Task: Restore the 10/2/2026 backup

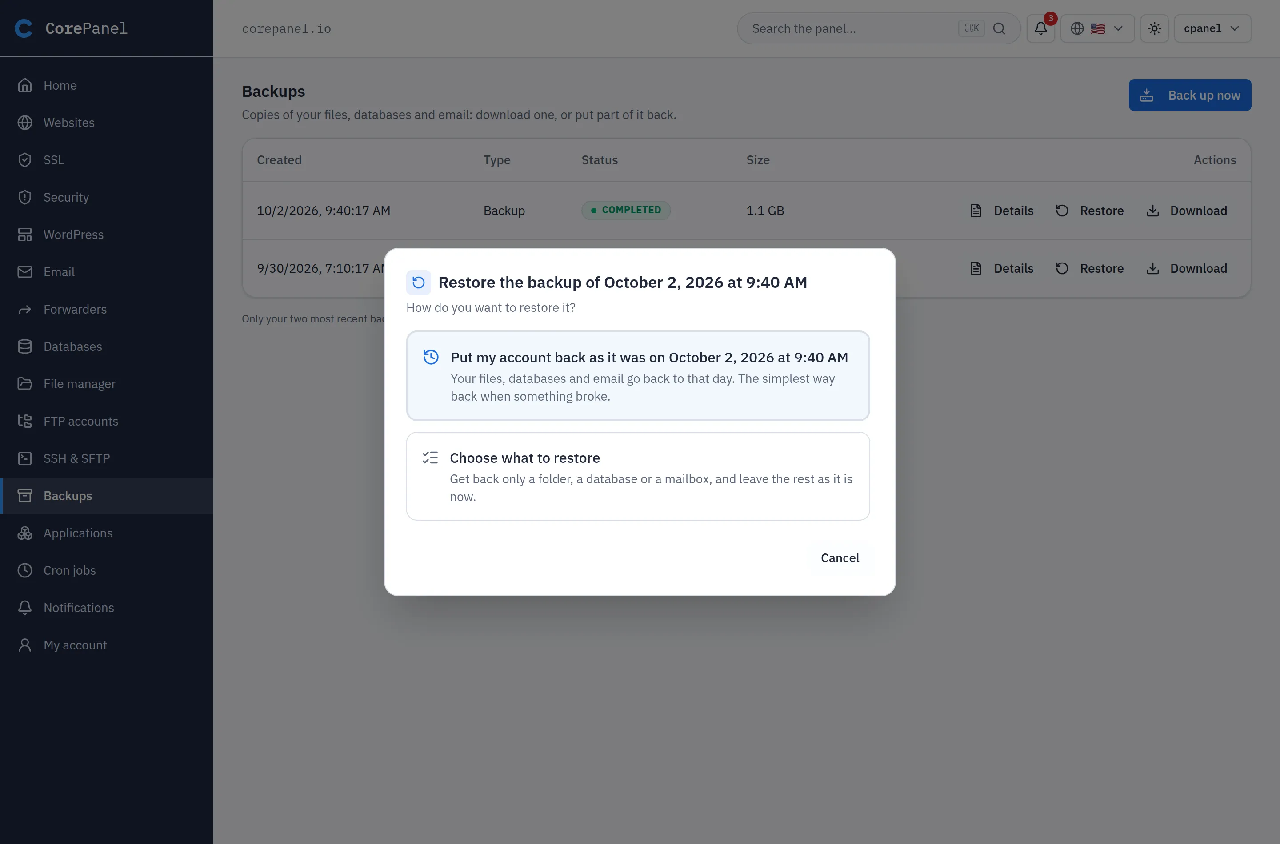Action: 1089,211
